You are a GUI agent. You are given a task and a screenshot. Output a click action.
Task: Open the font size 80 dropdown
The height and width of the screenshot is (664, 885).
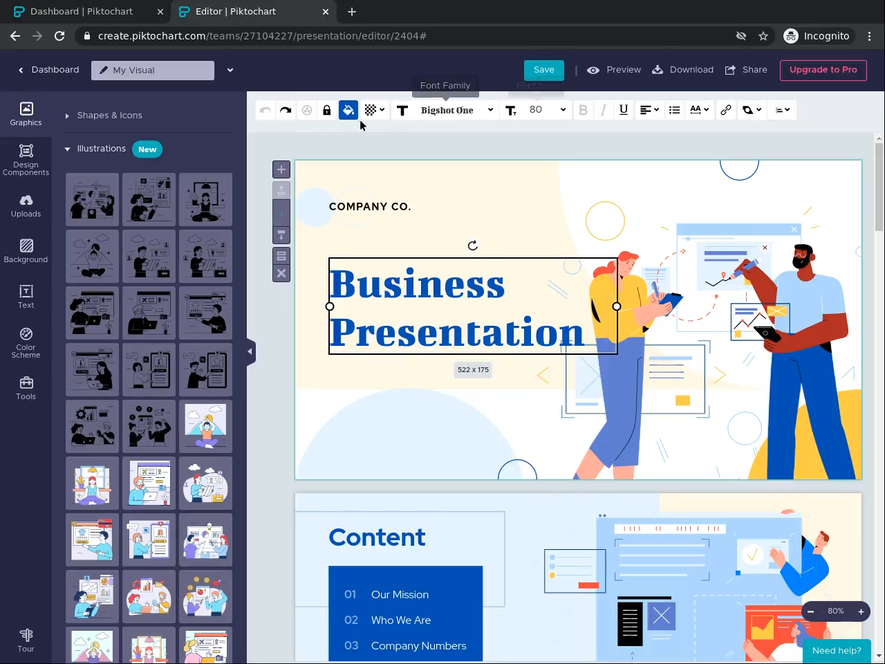pyautogui.click(x=547, y=110)
